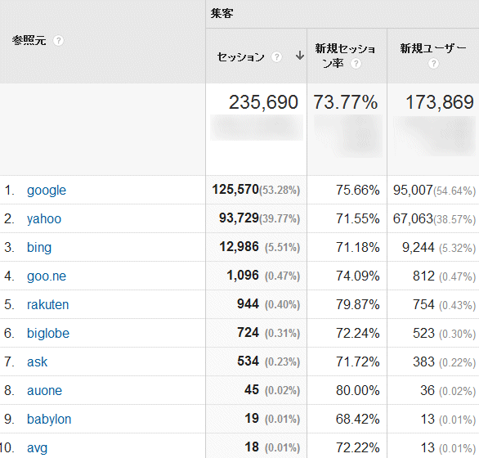Screen dimensions: 479x458
Task: Select yahoo sessions value 93,729
Action: [x=239, y=218]
